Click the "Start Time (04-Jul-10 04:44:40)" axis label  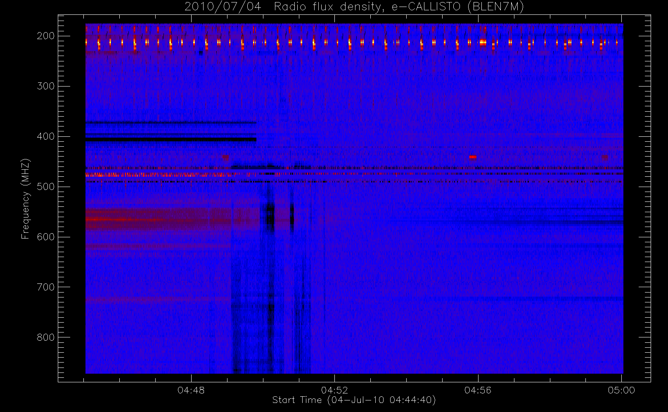pos(354,400)
